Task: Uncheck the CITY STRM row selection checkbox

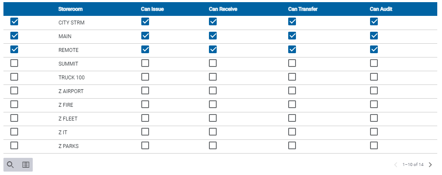Action: [x=14, y=21]
